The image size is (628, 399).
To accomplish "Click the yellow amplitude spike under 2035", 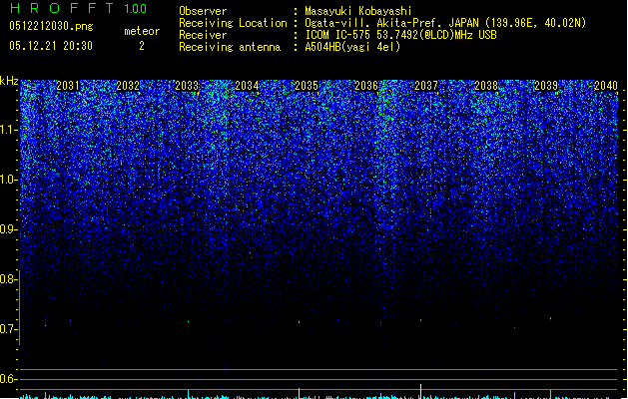I will [299, 393].
